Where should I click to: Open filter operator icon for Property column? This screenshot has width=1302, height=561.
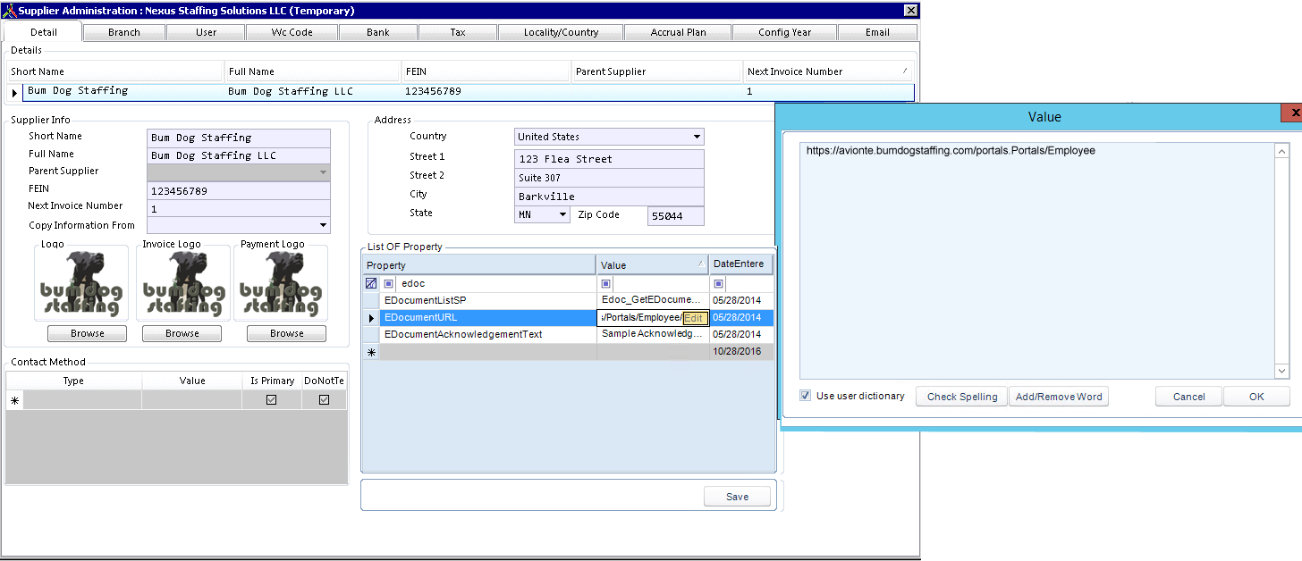389,284
